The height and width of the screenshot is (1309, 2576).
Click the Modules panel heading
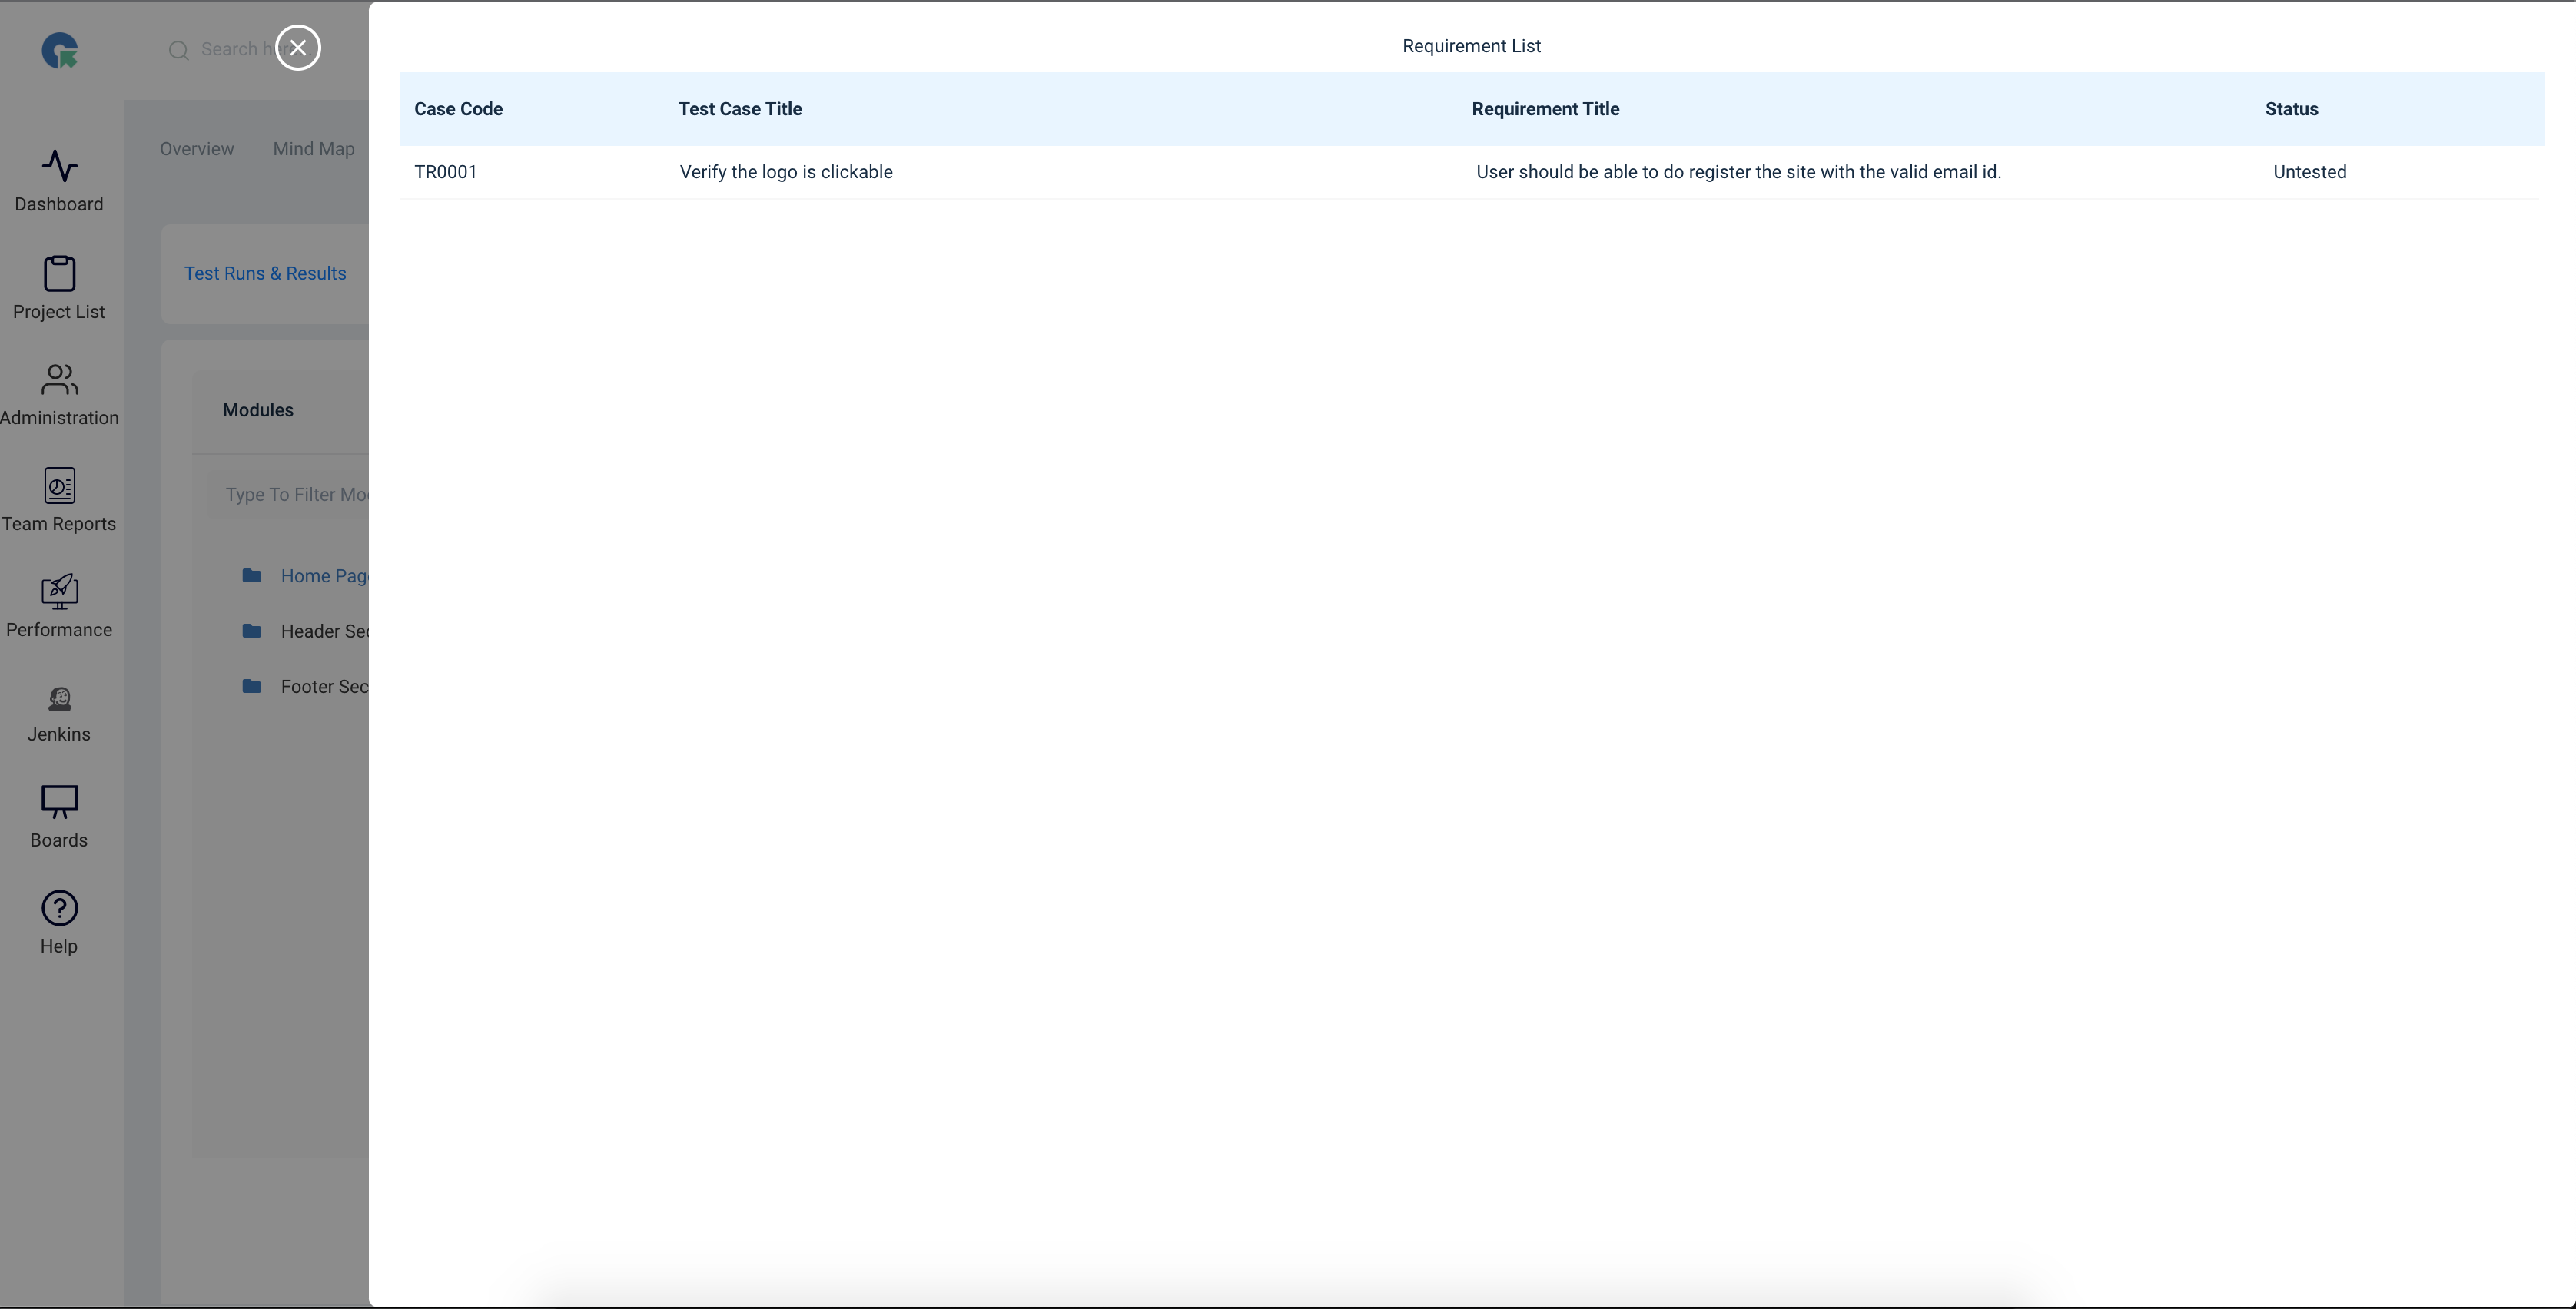coord(258,411)
